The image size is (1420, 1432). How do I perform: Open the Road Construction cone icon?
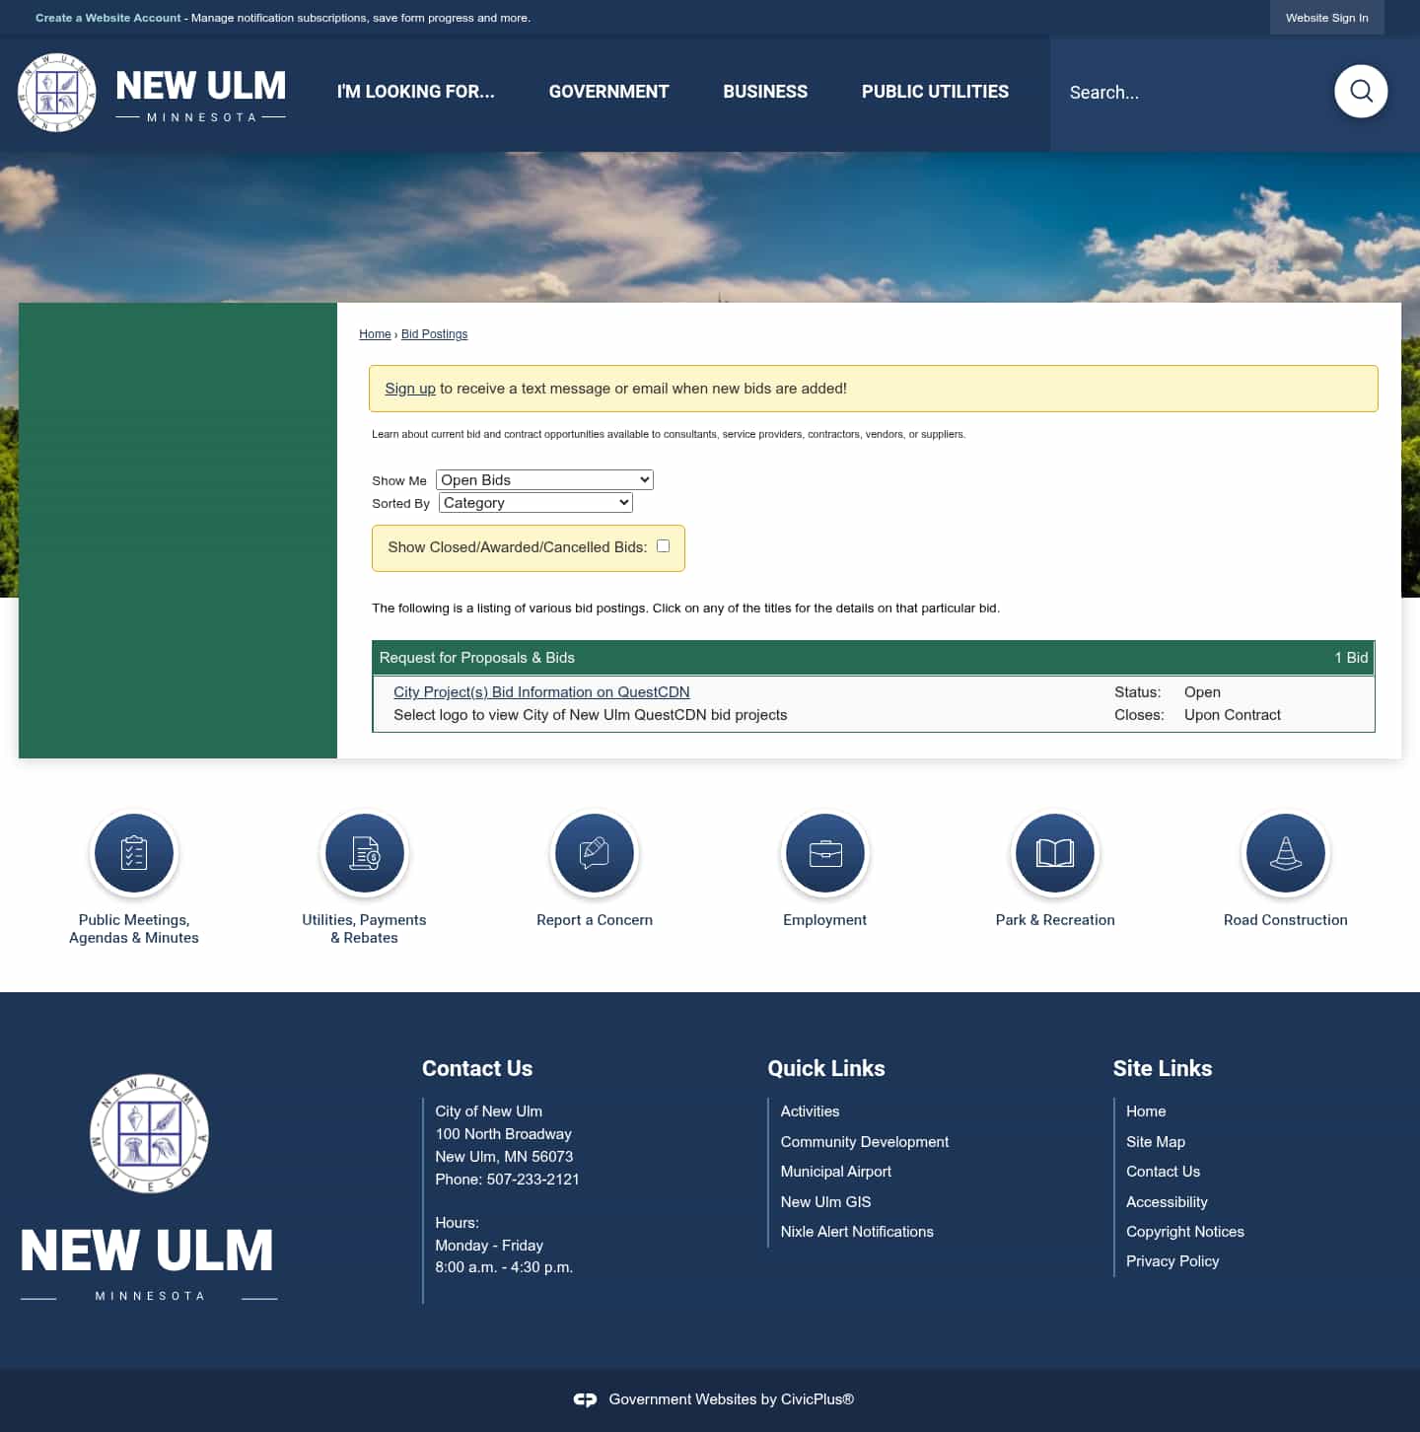(1286, 853)
